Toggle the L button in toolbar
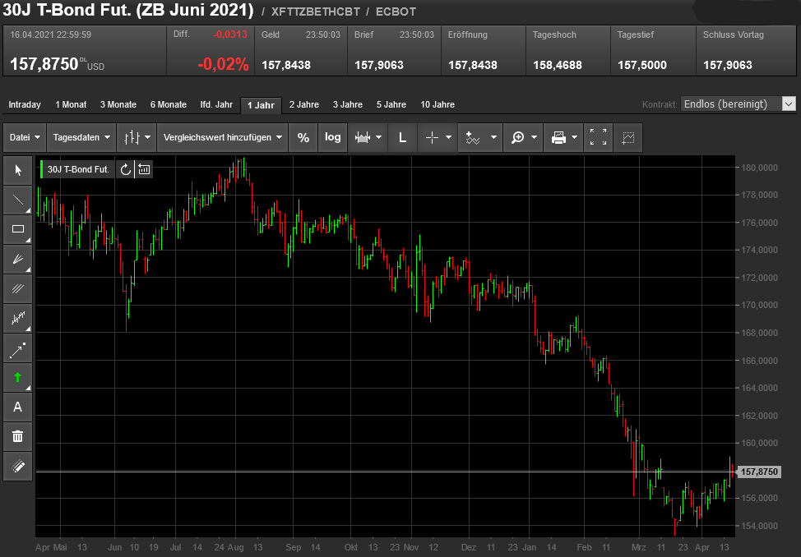Image resolution: width=801 pixels, height=557 pixels. coord(402,138)
